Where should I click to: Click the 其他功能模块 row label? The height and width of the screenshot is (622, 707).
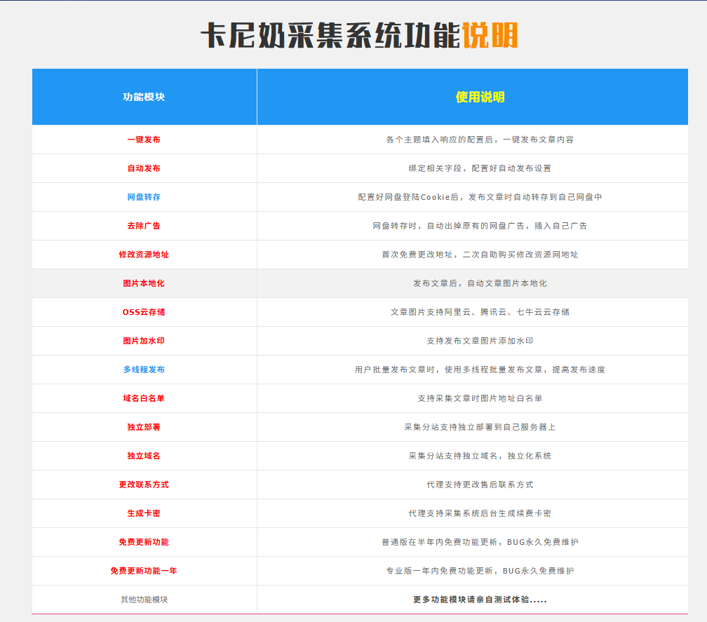click(x=144, y=599)
